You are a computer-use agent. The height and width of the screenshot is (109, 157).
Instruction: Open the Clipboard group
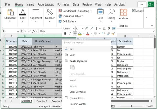pyautogui.click(x=10, y=15)
